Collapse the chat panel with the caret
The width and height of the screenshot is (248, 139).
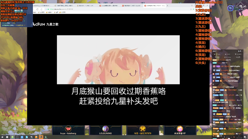(x=242, y=51)
